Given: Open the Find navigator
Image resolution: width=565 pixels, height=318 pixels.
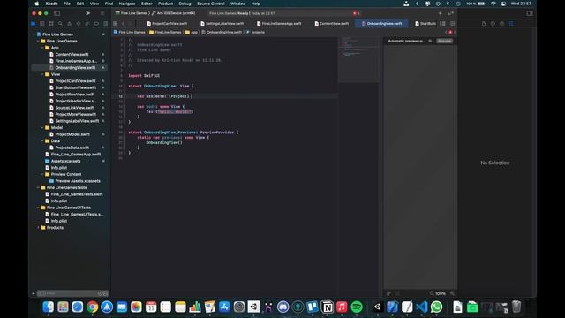Looking at the screenshot, I should (x=60, y=24).
